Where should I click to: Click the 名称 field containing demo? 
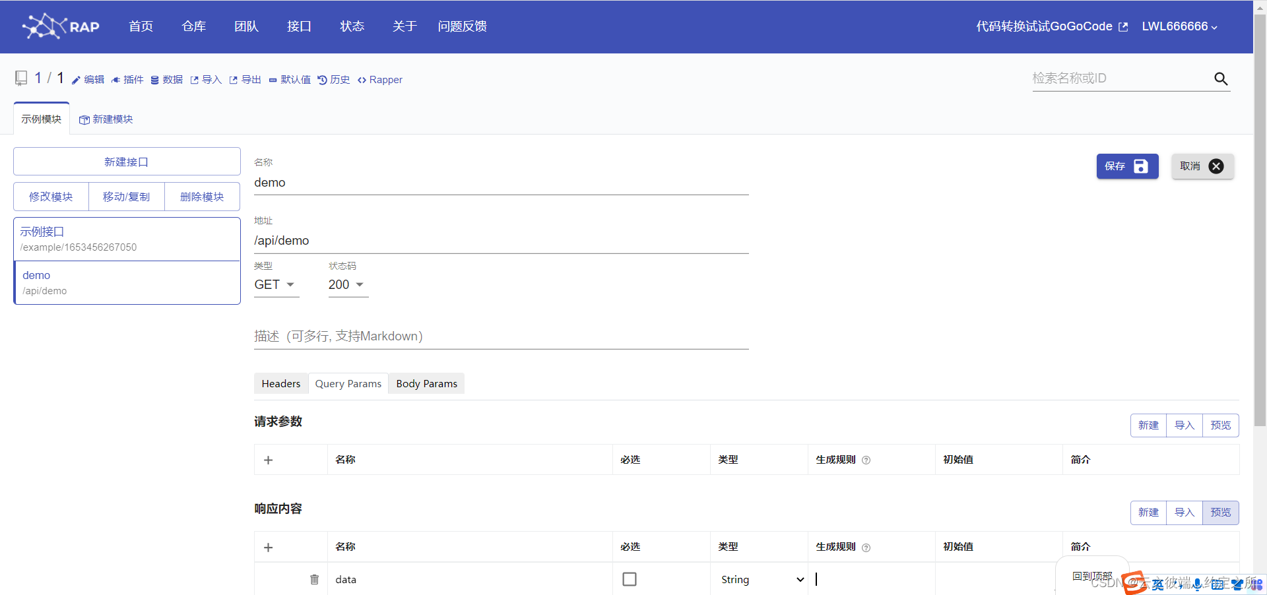pyautogui.click(x=502, y=183)
